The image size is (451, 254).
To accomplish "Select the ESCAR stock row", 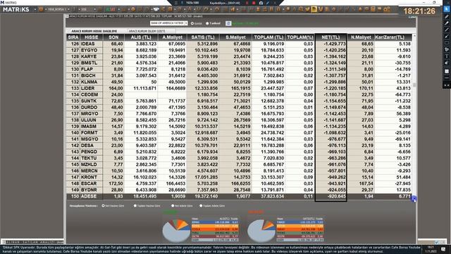I will [x=239, y=183].
